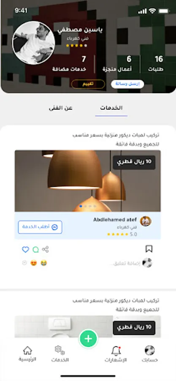Click the أطلب الخدمة request button
The image size is (176, 381).
(x=40, y=227)
